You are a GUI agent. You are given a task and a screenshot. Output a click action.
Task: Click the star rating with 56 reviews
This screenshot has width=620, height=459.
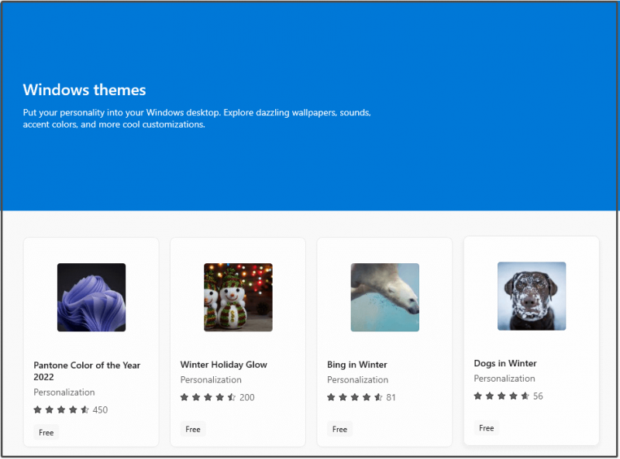[x=508, y=396]
